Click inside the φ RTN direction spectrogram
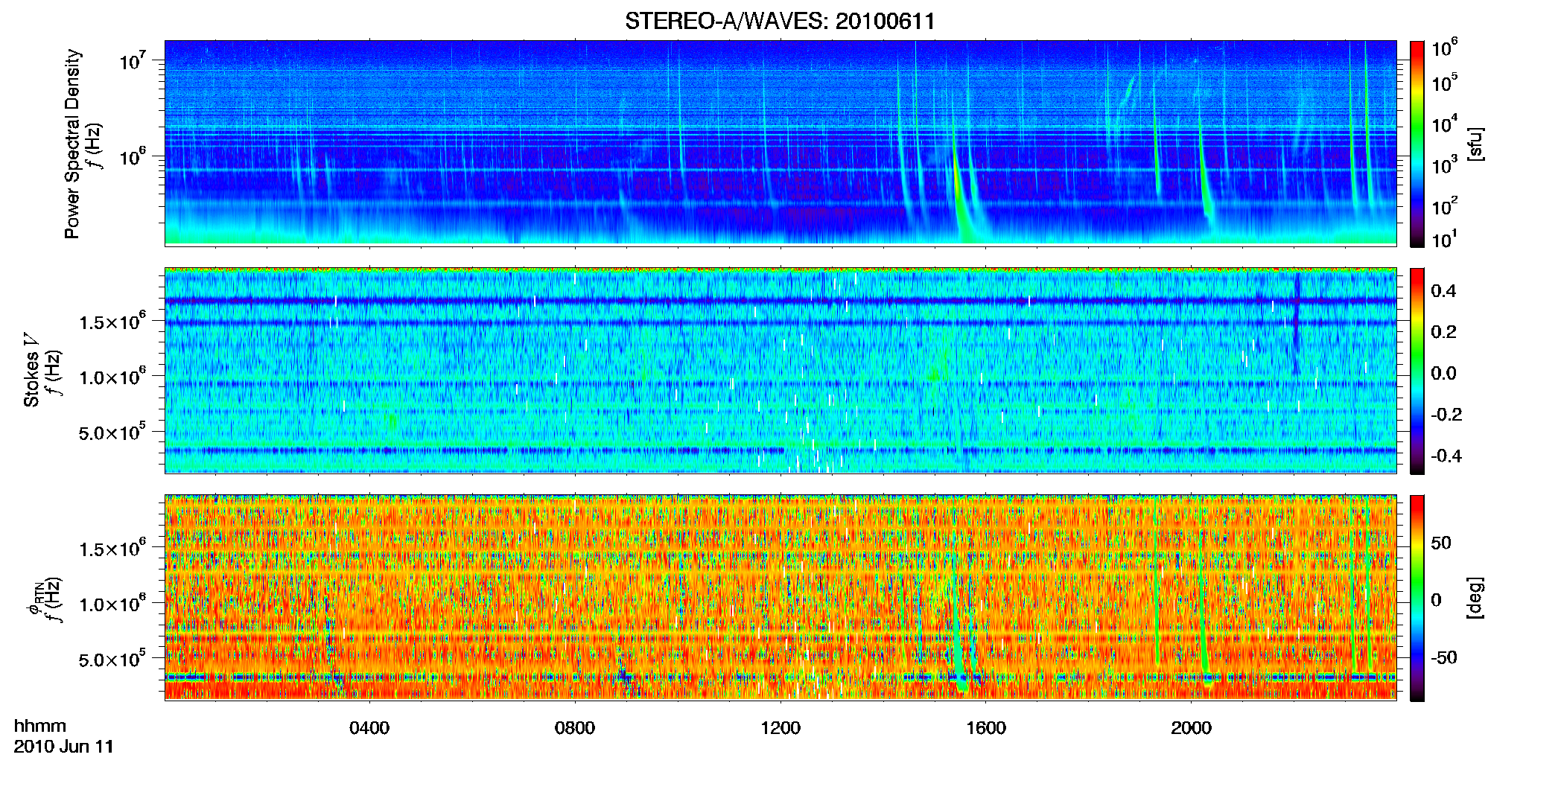Image resolution: width=1561 pixels, height=804 pixels. click(780, 597)
